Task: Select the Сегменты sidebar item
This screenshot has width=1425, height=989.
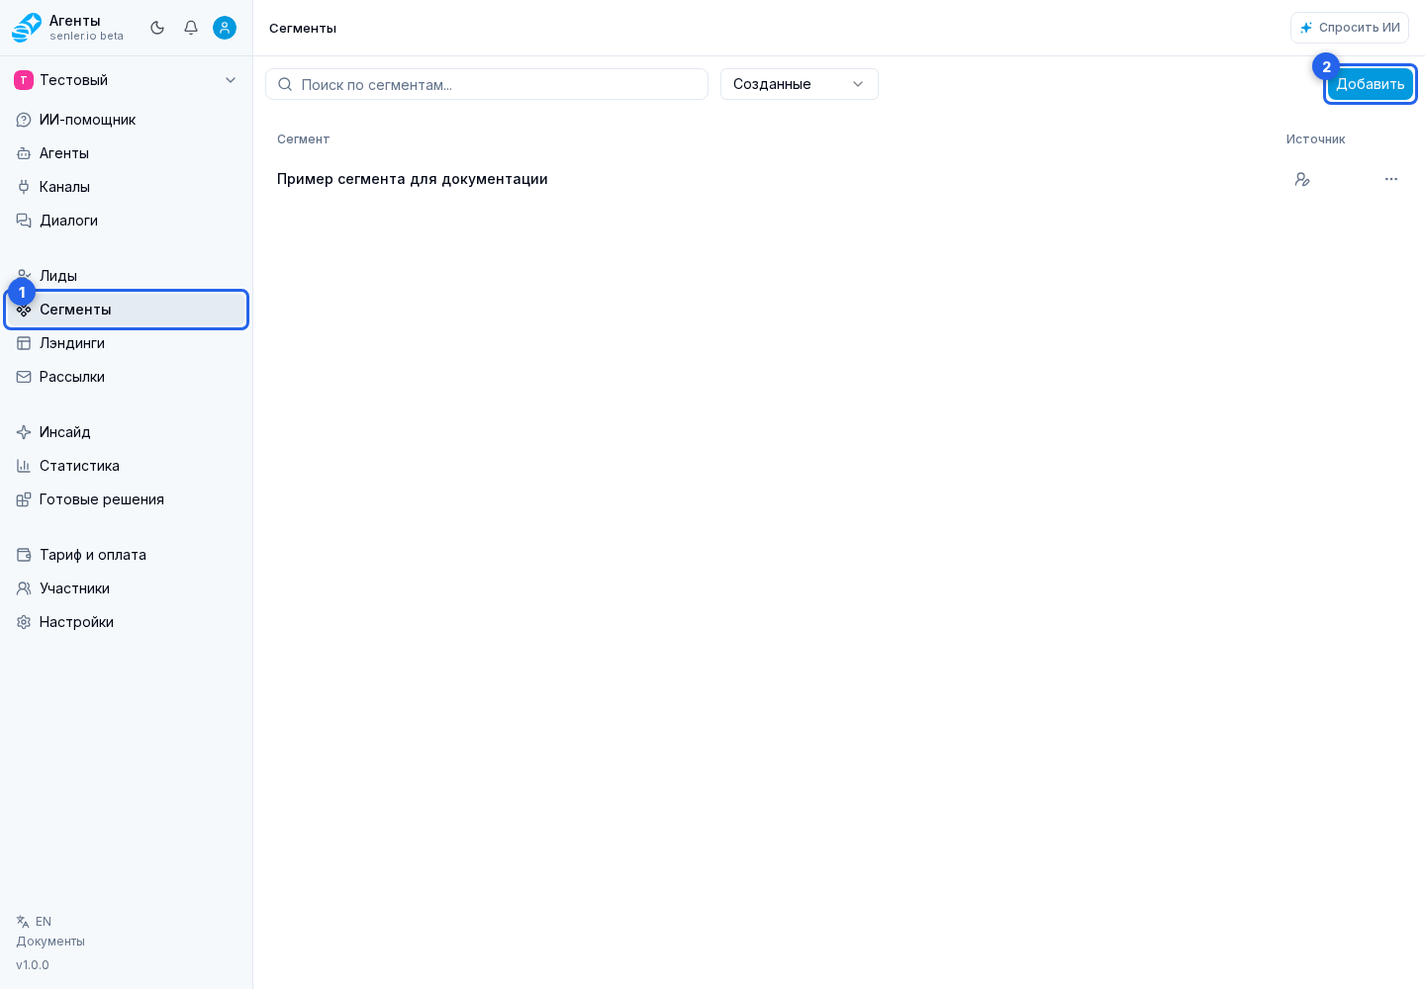Action: coord(126,310)
